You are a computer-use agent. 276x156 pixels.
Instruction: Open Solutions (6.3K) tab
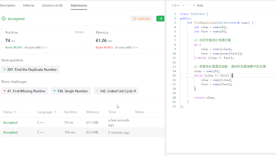click(x=52, y=6)
